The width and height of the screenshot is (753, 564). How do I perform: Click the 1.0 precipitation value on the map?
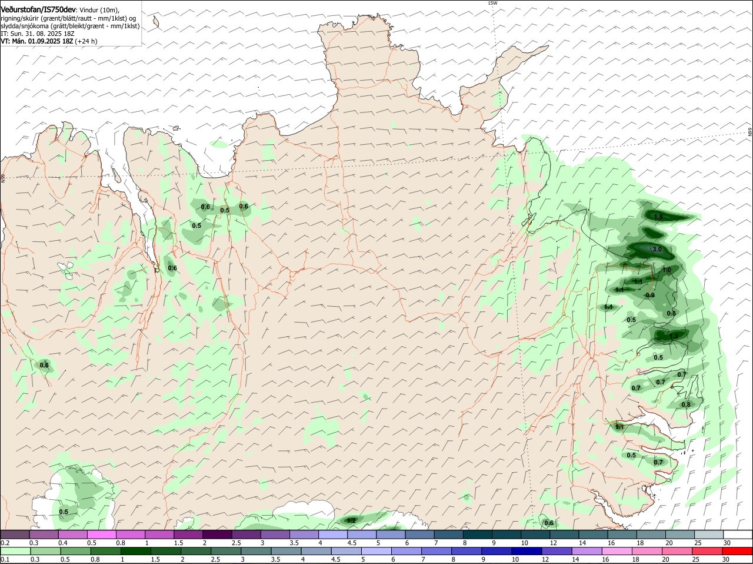click(667, 270)
